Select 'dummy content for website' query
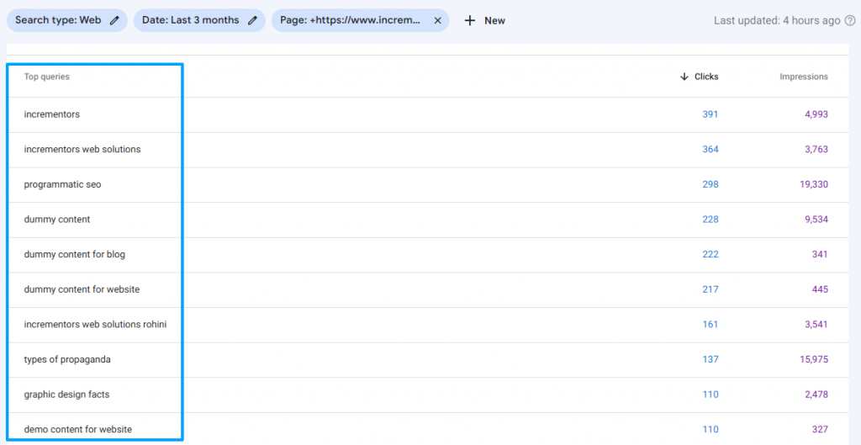Screen dimensions: 861x445 coord(82,289)
